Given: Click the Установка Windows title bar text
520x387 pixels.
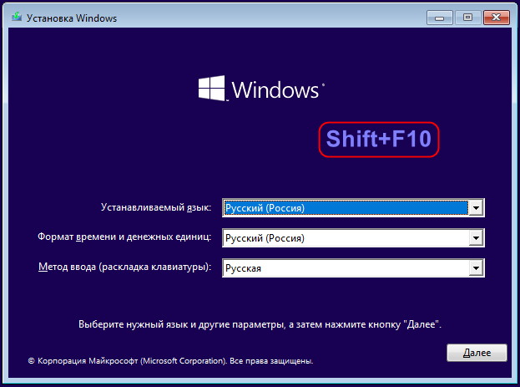Looking at the screenshot, I should [x=72, y=18].
